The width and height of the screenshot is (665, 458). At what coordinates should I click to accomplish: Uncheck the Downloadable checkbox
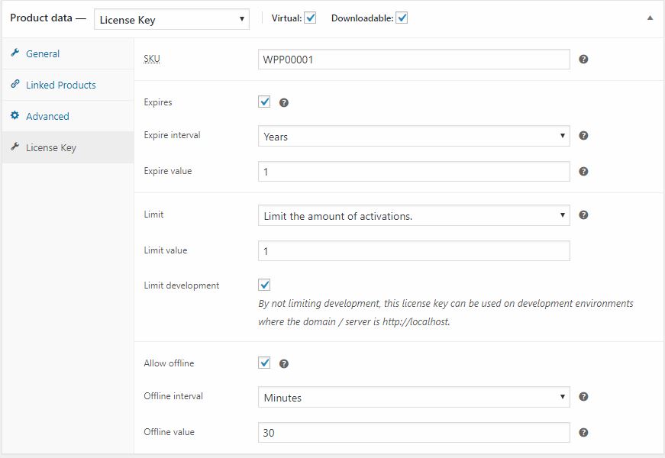(402, 18)
